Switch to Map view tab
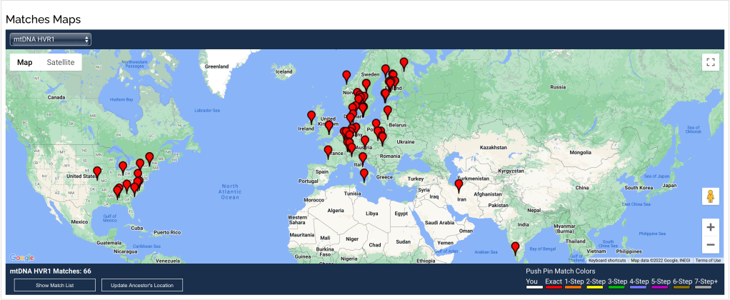This screenshot has height=300, width=730. (25, 62)
